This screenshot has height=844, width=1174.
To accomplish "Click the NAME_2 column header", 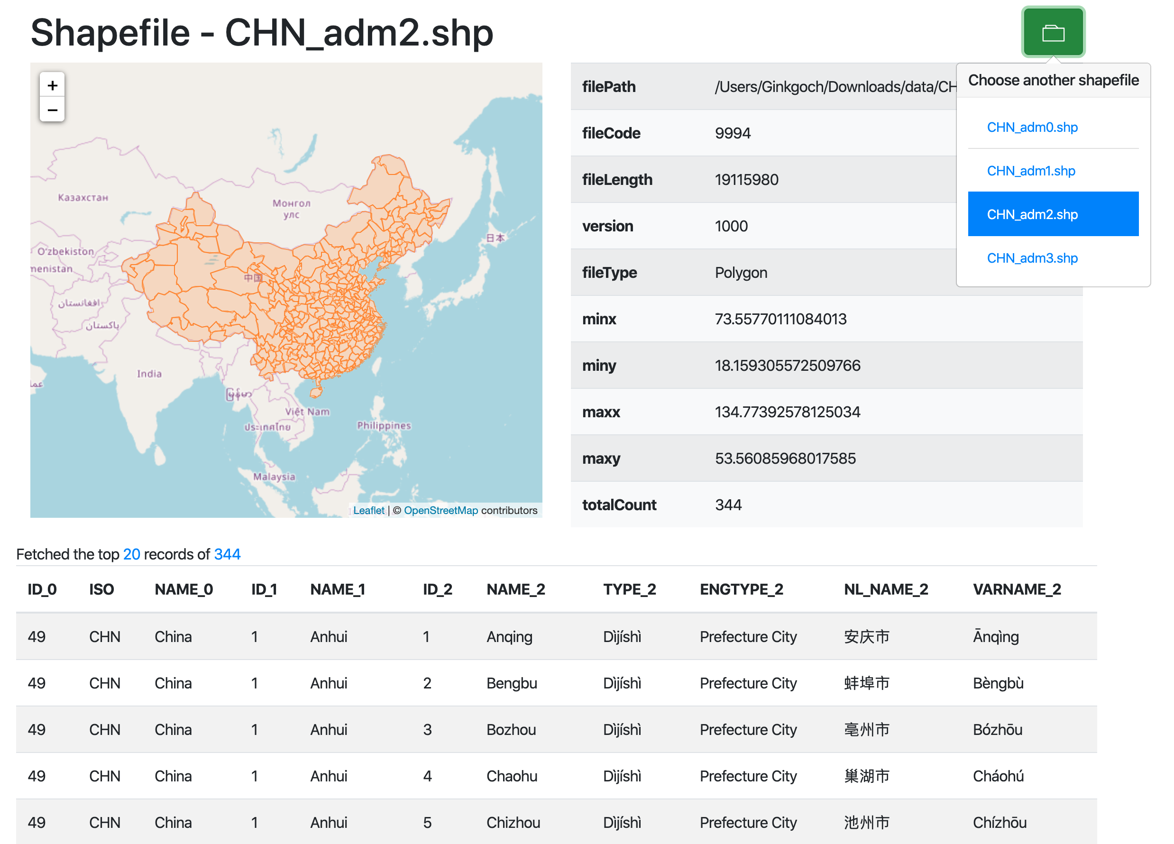I will point(515,589).
